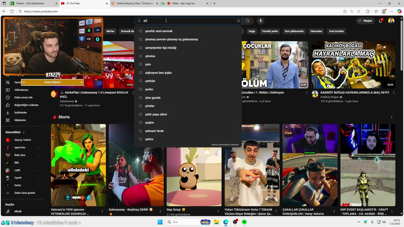
Task: Show hidden system tray icons chevron
Action: click(358, 222)
